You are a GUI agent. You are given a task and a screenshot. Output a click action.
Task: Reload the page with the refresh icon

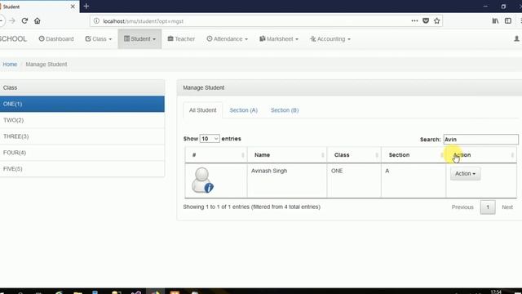coord(24,20)
